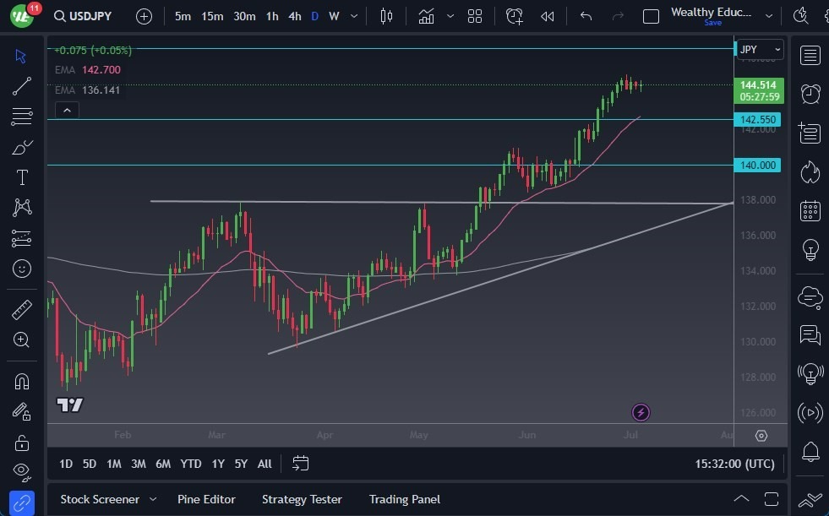This screenshot has height=516, width=829.
Task: Click the Save link under layout name
Action: click(x=712, y=23)
